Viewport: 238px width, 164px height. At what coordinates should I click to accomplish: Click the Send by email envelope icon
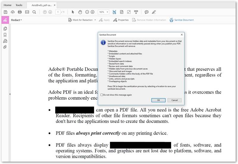click(27, 12)
